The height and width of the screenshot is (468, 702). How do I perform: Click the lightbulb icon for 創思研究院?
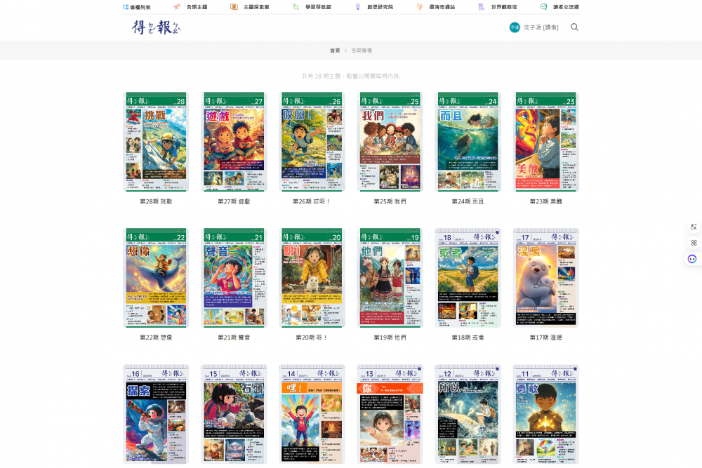pyautogui.click(x=358, y=6)
